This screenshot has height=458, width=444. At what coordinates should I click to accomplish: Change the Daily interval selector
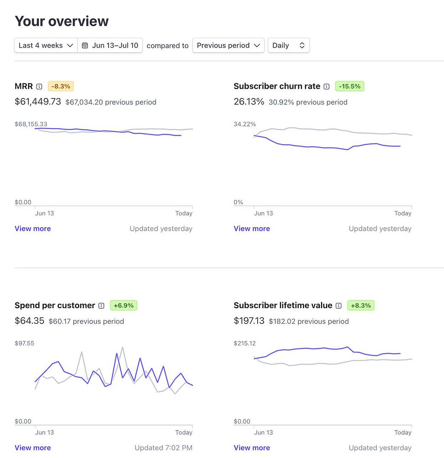pyautogui.click(x=288, y=45)
